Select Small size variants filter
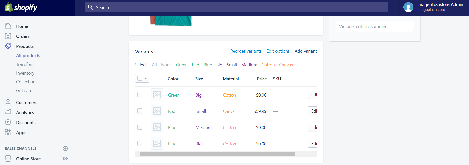This screenshot has height=165, width=469. coord(232,65)
